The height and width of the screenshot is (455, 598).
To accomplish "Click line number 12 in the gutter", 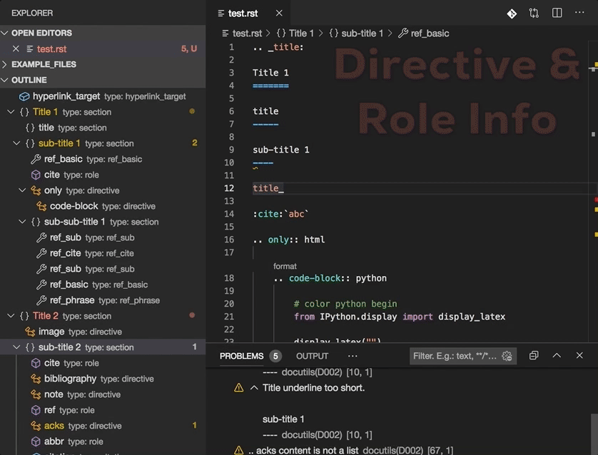I will pos(229,188).
